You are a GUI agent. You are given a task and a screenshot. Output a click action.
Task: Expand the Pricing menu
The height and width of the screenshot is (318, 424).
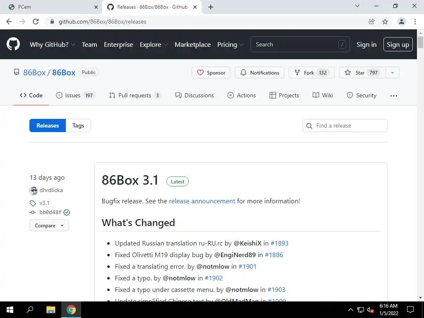pyautogui.click(x=230, y=45)
